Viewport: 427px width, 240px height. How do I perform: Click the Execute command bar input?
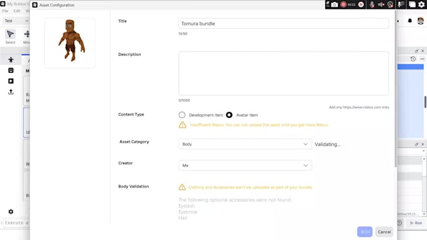16,223
